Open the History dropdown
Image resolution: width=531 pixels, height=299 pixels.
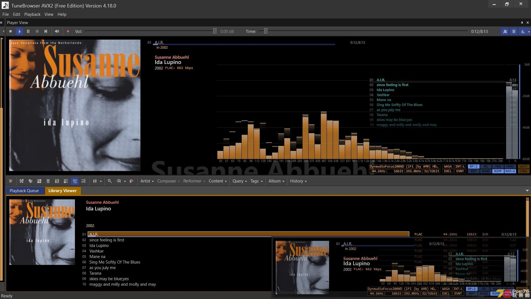point(298,181)
